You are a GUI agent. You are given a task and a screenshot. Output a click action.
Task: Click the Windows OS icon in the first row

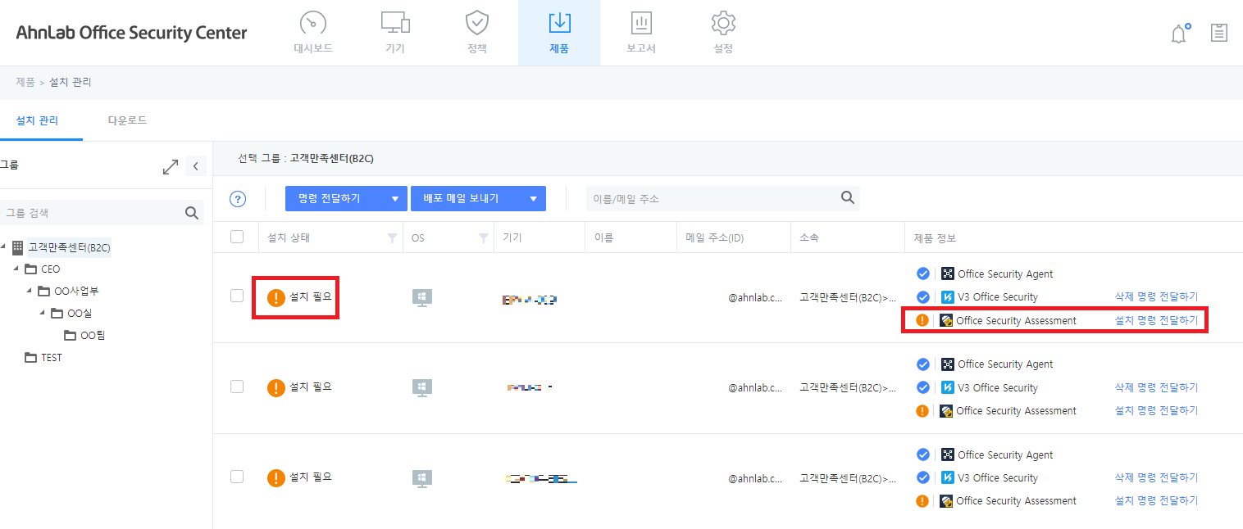click(421, 298)
